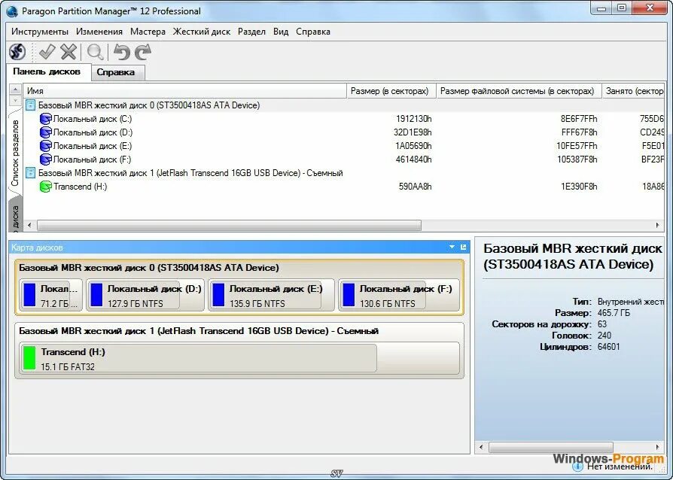Open the Изменения menu
This screenshot has width=673, height=480.
(99, 32)
